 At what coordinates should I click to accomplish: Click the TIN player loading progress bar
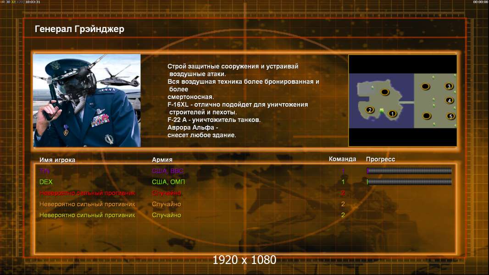coord(409,170)
